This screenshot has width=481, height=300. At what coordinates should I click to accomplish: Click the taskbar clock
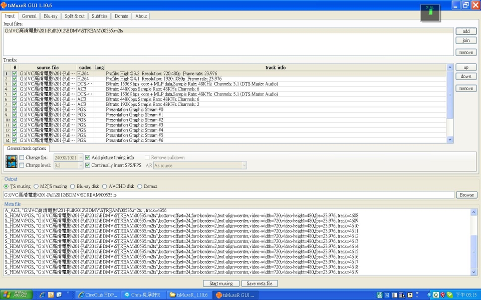tap(466, 295)
